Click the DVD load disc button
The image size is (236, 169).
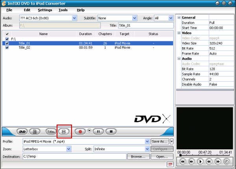coord(22,132)
